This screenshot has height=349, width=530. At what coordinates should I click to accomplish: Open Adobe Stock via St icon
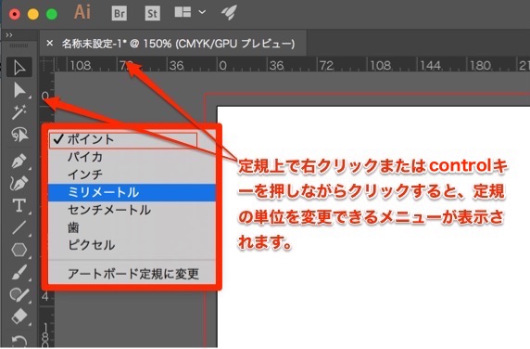pos(153,13)
